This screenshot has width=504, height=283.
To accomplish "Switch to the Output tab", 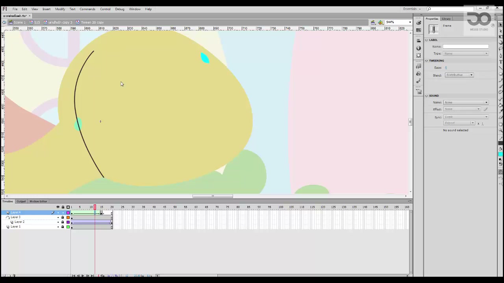I will (21, 202).
